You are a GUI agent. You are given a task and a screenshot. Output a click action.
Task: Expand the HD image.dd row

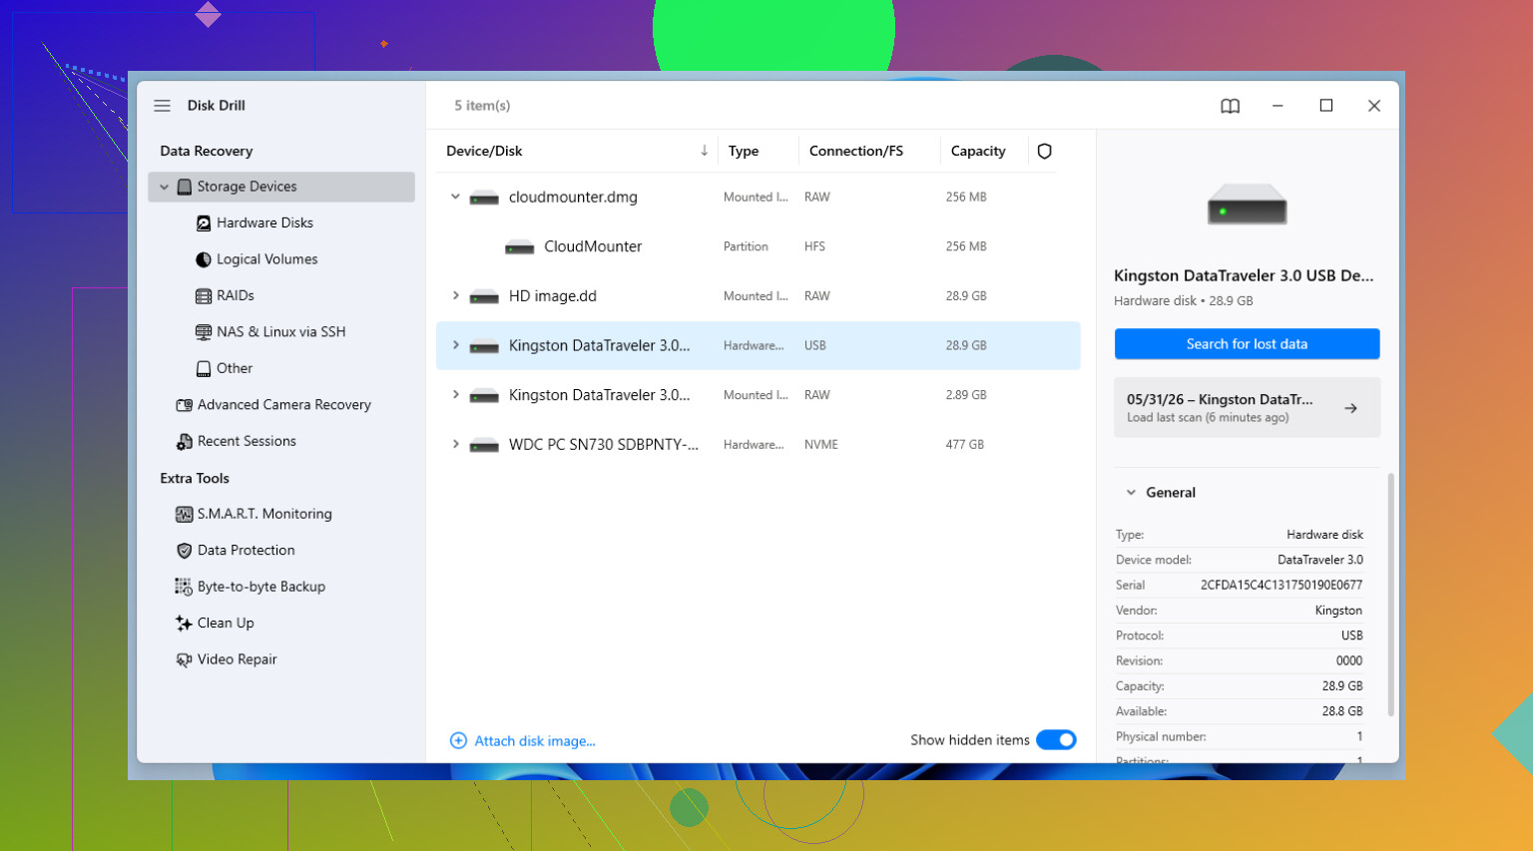(455, 295)
